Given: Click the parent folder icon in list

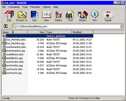Looking at the screenshot, I should pos(4,36).
